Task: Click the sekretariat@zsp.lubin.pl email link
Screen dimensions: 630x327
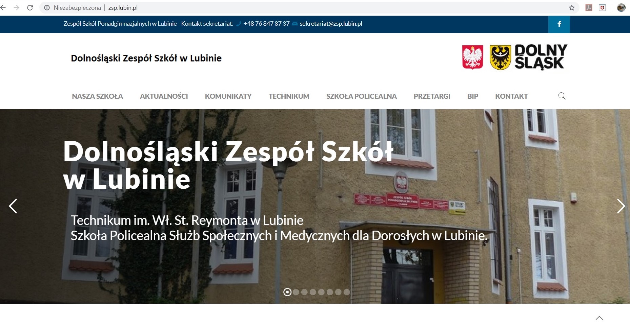Action: pyautogui.click(x=330, y=24)
